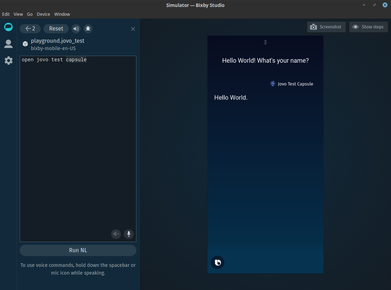Click the Reset button

tap(56, 29)
